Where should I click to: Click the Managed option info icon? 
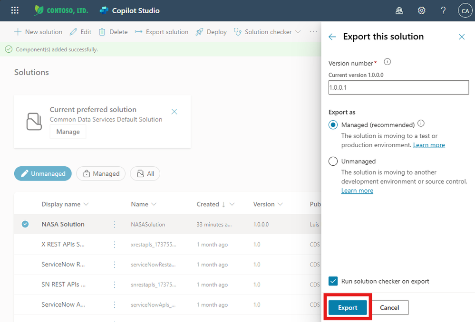[x=421, y=123]
